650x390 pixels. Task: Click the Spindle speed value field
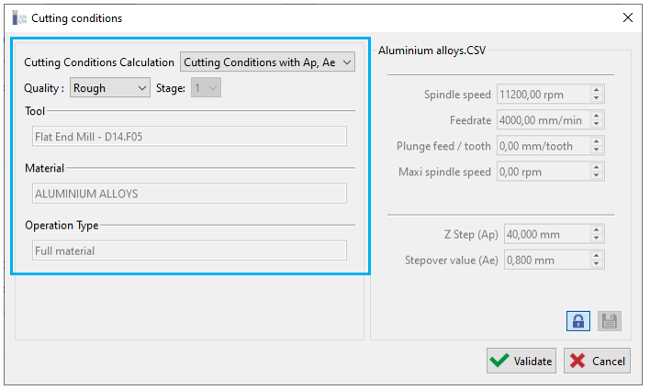coord(542,94)
